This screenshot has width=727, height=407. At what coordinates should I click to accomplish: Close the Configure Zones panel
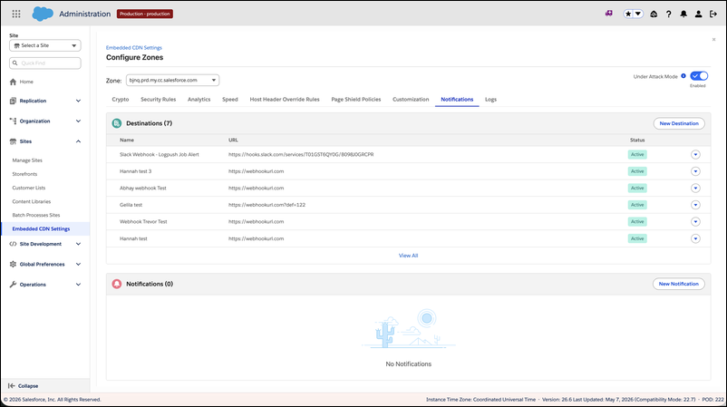[713, 39]
